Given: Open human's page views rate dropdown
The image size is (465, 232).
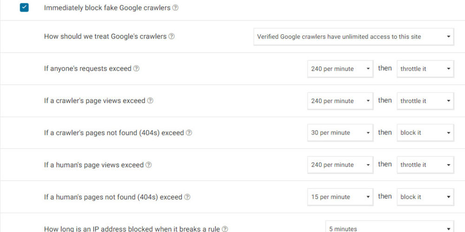Looking at the screenshot, I should tap(340, 165).
